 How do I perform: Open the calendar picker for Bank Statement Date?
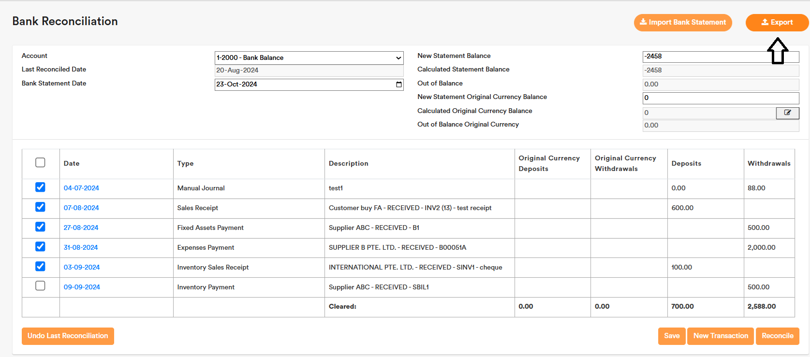coord(398,85)
